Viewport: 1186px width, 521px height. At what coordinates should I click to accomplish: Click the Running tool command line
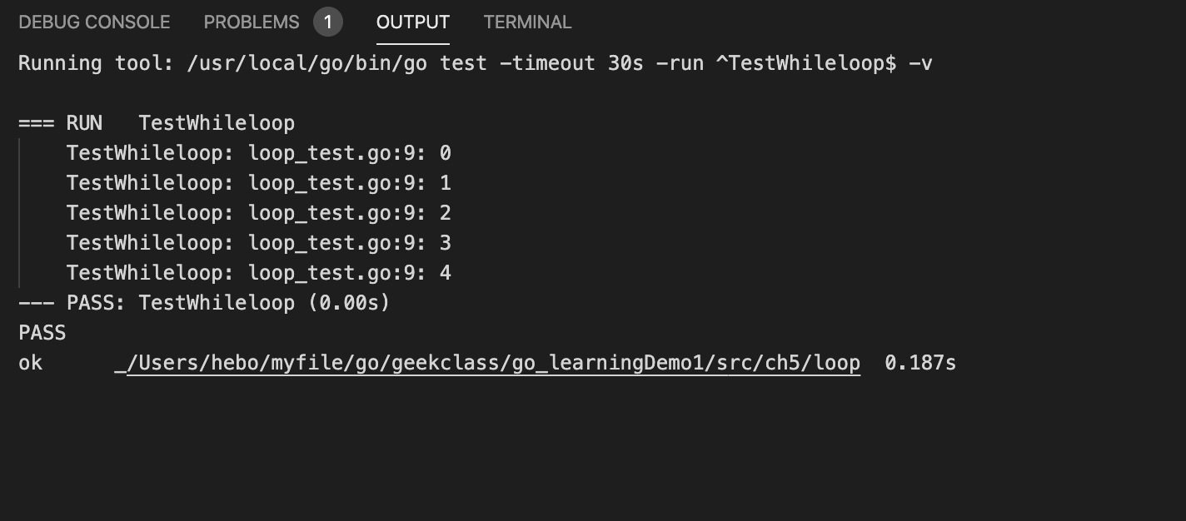[476, 63]
